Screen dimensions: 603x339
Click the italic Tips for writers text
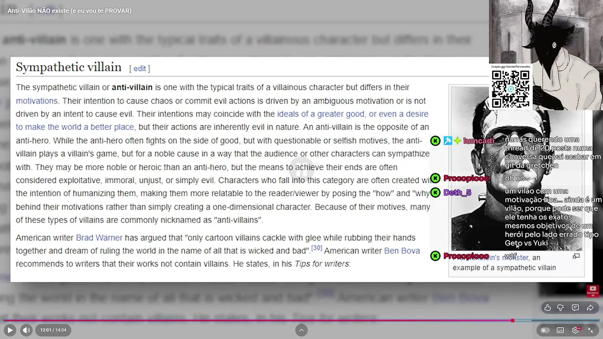pos(322,264)
